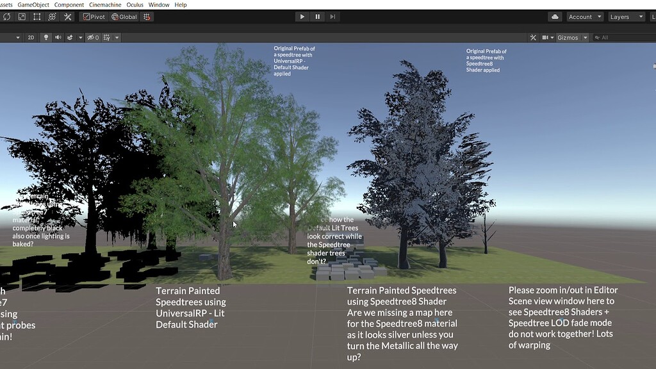Select the Rotate tool in the toolbar

pyautogui.click(x=6, y=17)
